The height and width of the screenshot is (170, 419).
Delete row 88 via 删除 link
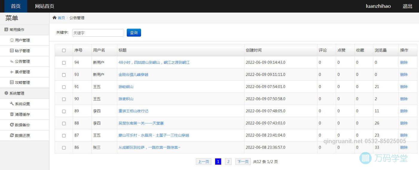click(x=404, y=123)
